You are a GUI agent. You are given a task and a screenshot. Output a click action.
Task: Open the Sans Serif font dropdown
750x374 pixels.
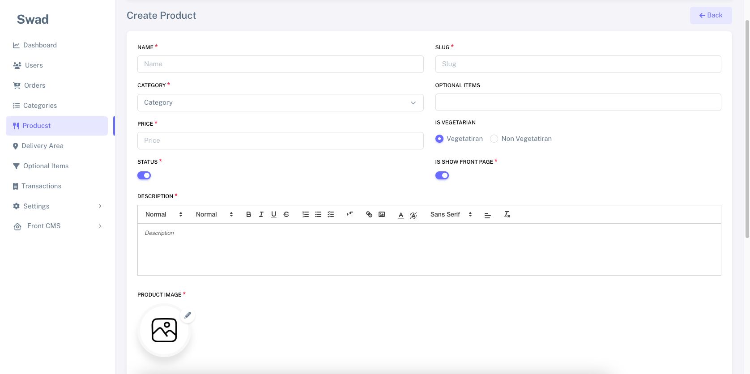pyautogui.click(x=451, y=215)
